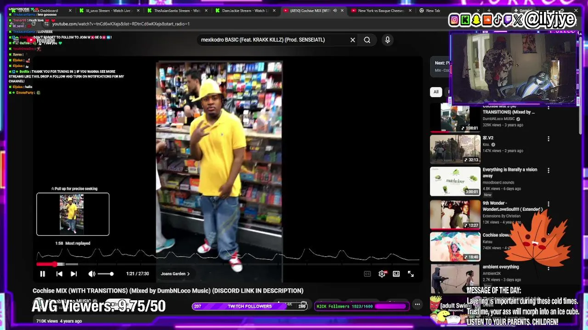Open a new browser tab plus button
Viewport: 588px width, 330px height.
click(489, 11)
